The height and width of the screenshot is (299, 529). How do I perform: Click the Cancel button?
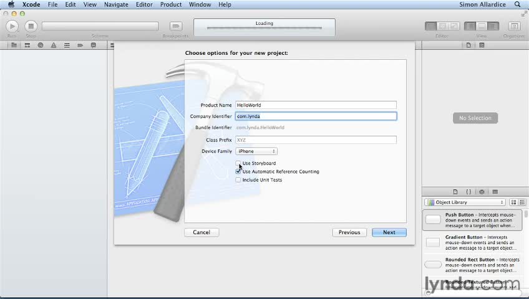coord(201,232)
